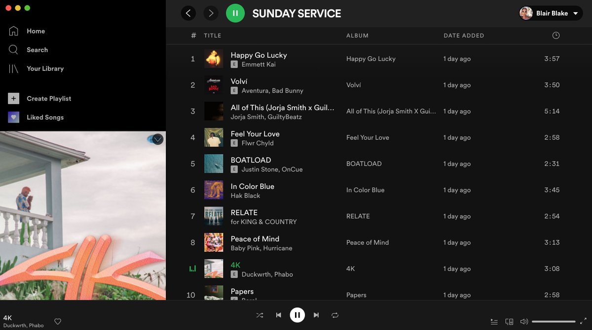Open Peace of Mind album link
This screenshot has width=592, height=330.
point(368,242)
